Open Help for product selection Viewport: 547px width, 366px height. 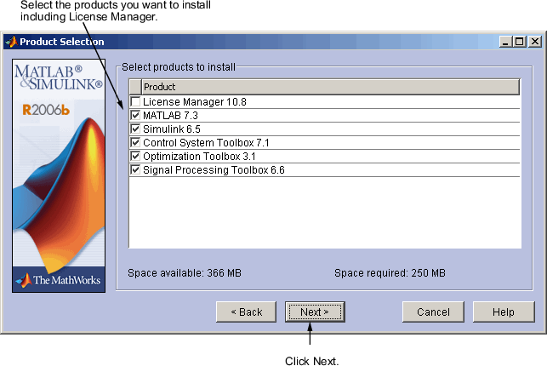pyautogui.click(x=504, y=312)
